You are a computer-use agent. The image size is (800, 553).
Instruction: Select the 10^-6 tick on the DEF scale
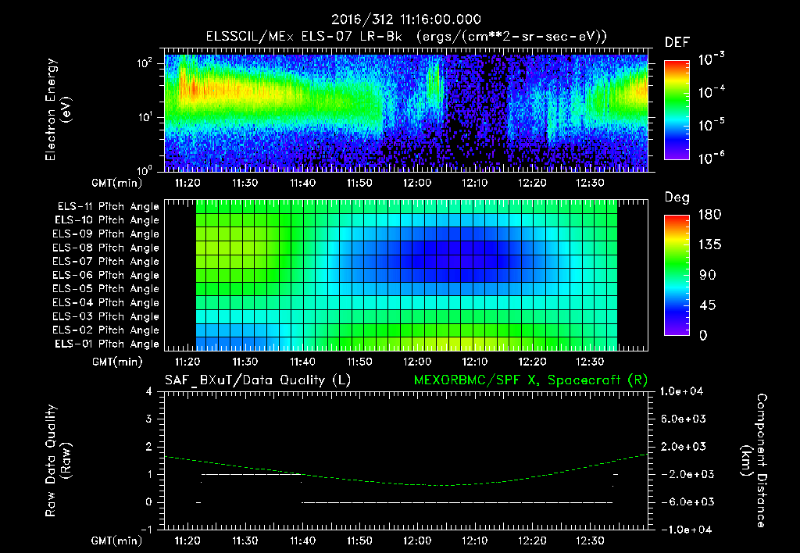click(x=711, y=158)
